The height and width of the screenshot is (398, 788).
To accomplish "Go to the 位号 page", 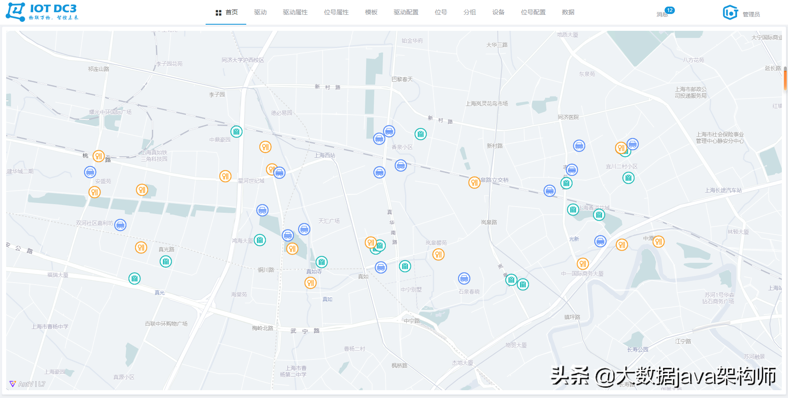I will coord(441,12).
